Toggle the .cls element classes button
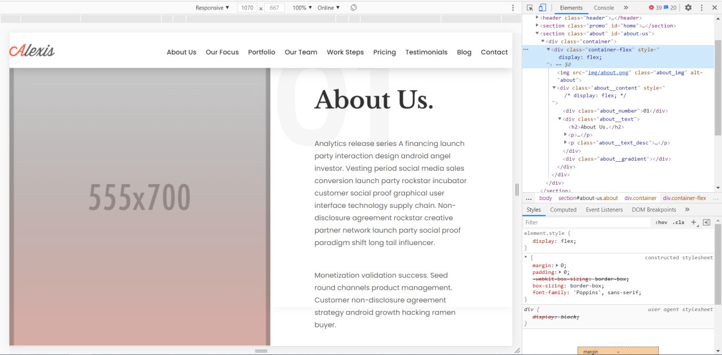 click(679, 223)
